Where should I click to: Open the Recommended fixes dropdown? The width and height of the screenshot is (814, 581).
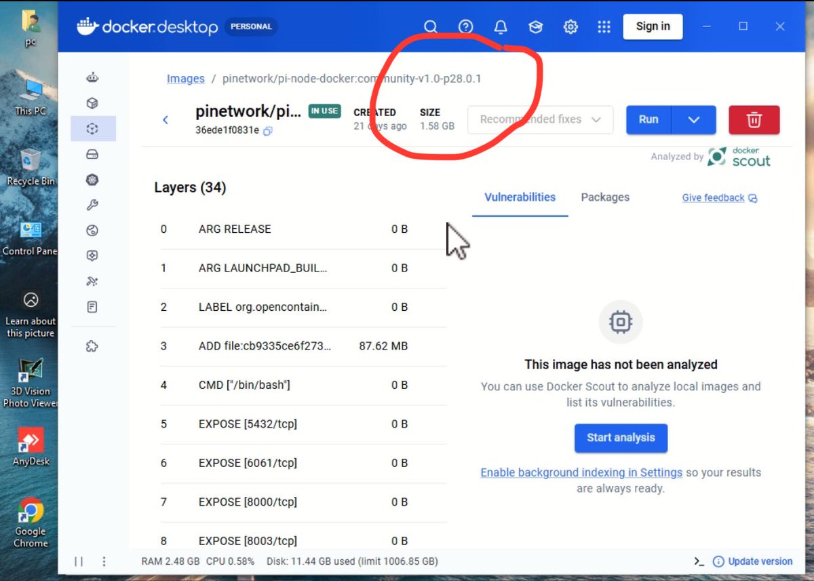click(540, 119)
